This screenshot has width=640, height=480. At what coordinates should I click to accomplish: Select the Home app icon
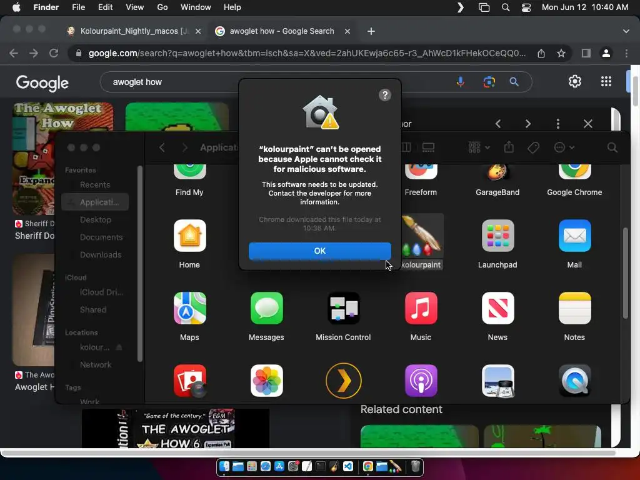click(189, 236)
